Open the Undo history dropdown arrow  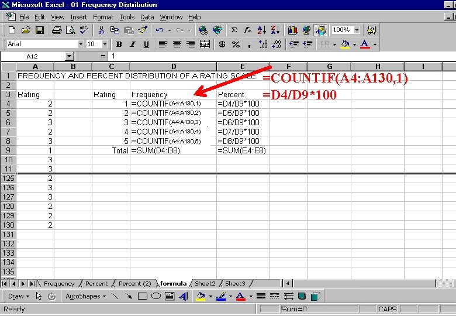tap(169, 30)
